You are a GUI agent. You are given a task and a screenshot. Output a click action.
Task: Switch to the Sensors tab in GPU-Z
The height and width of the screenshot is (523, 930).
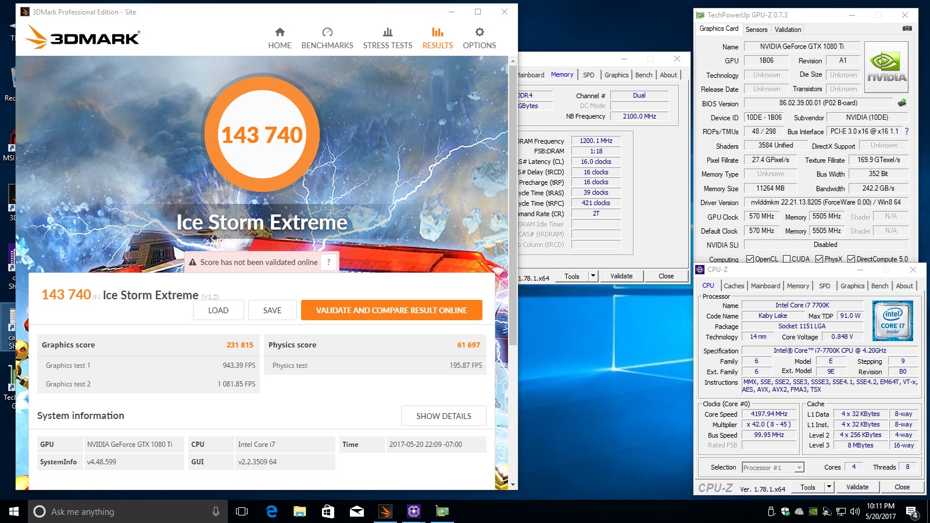point(756,29)
